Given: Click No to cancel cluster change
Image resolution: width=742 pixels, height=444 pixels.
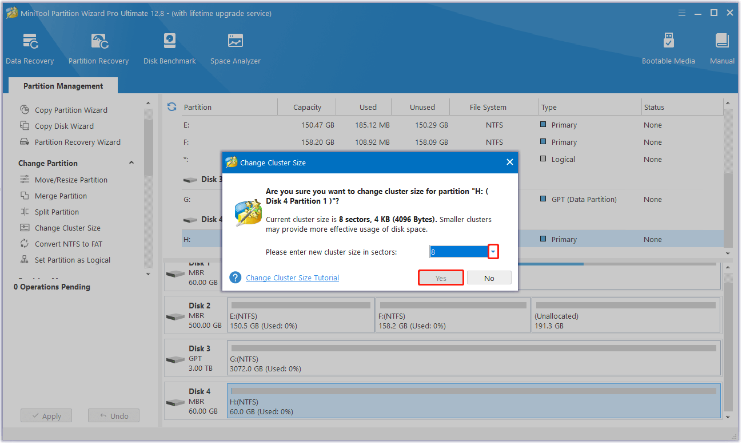Looking at the screenshot, I should pyautogui.click(x=489, y=278).
